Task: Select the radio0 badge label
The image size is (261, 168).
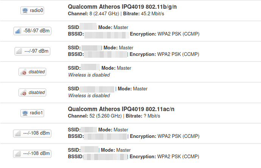Action: pyautogui.click(x=36, y=11)
